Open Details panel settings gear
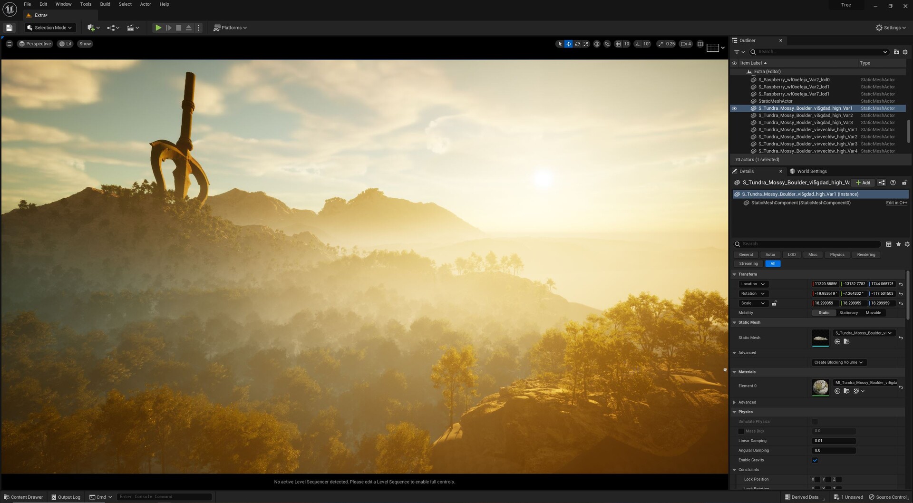The image size is (913, 503). (907, 244)
